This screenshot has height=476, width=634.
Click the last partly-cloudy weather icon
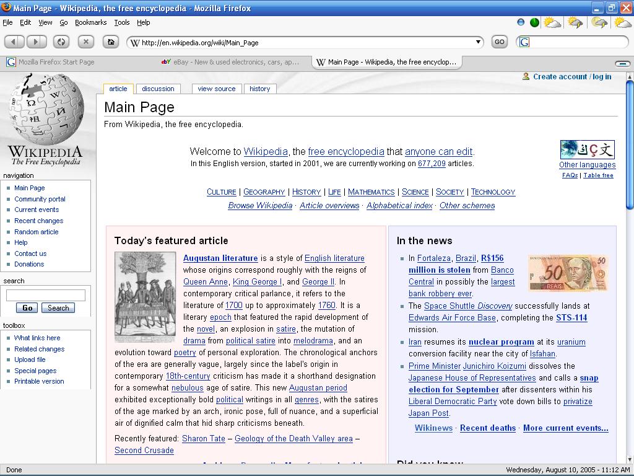pos(622,22)
